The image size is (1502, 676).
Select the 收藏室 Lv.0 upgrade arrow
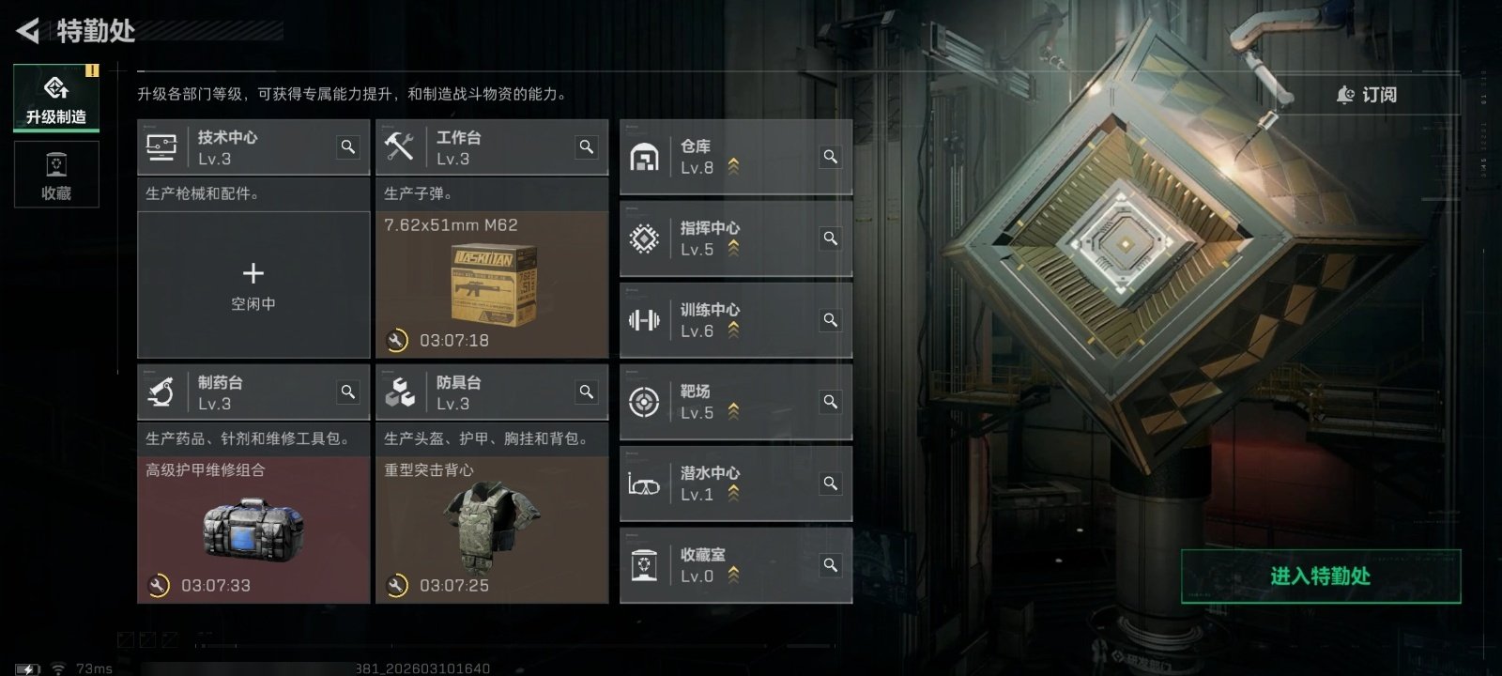(733, 575)
